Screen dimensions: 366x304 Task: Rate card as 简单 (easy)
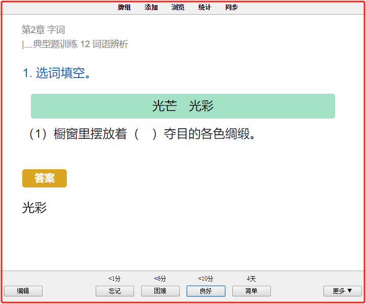(252, 291)
